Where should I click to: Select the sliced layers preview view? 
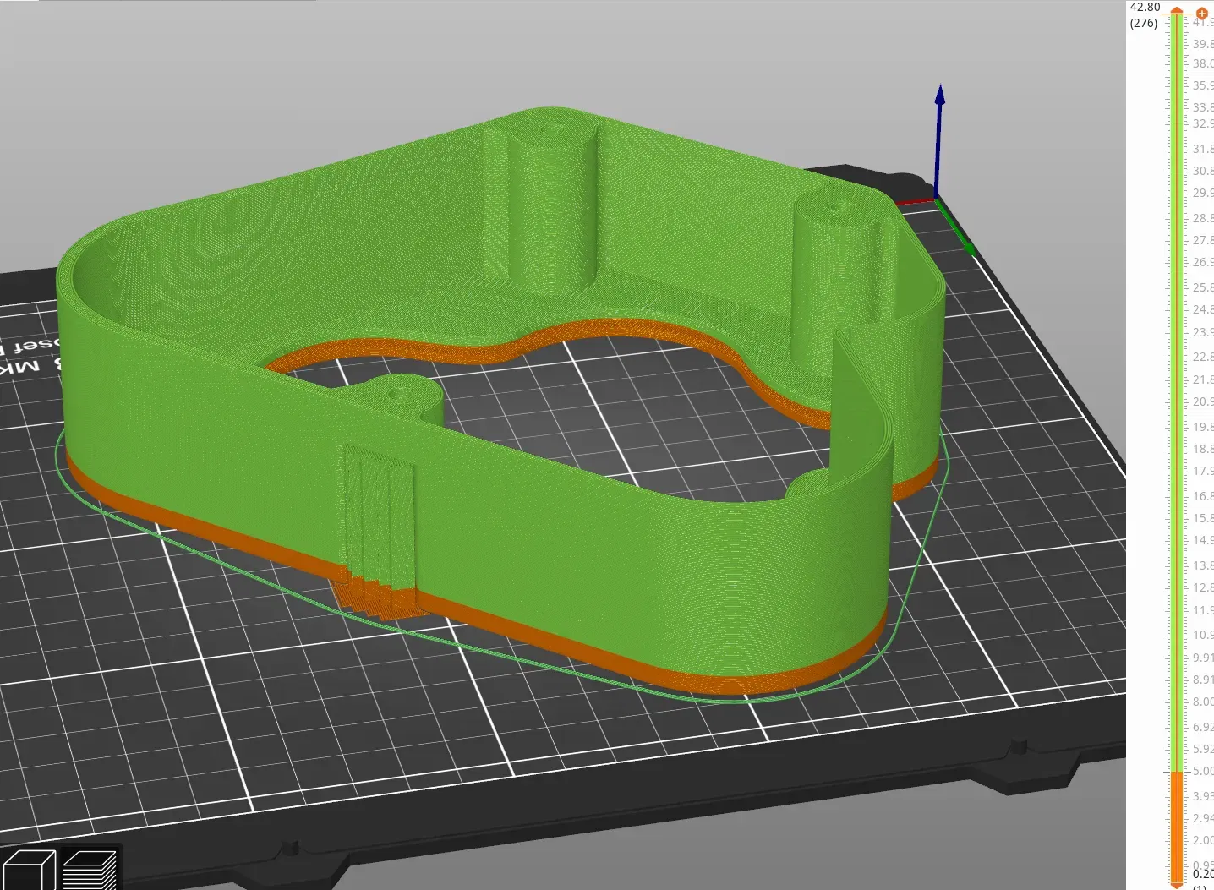coord(89,871)
